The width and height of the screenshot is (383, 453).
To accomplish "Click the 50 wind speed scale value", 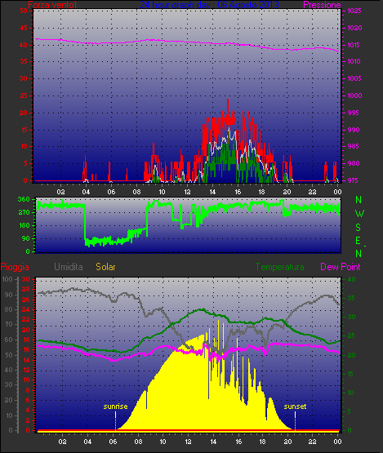I will 24,11.
